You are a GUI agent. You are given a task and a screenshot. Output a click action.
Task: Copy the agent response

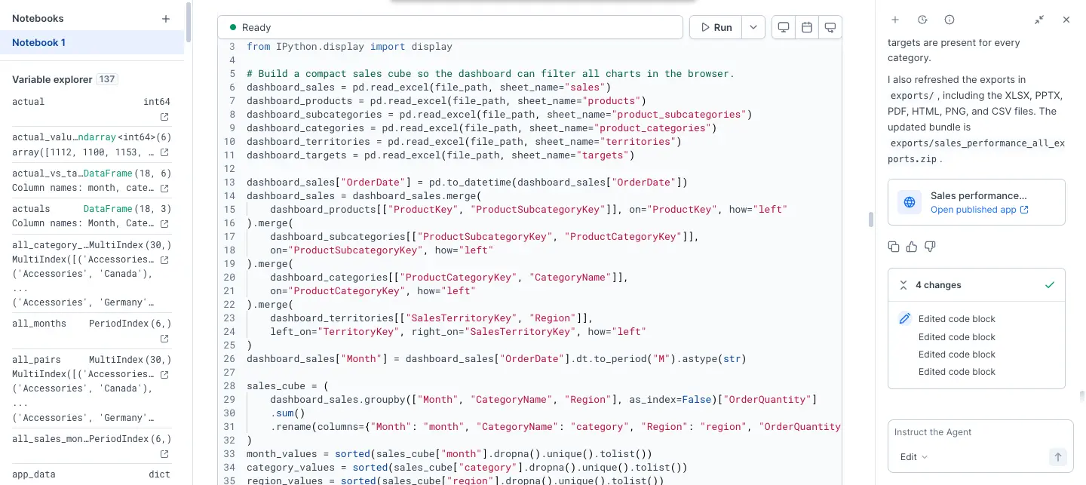point(894,247)
